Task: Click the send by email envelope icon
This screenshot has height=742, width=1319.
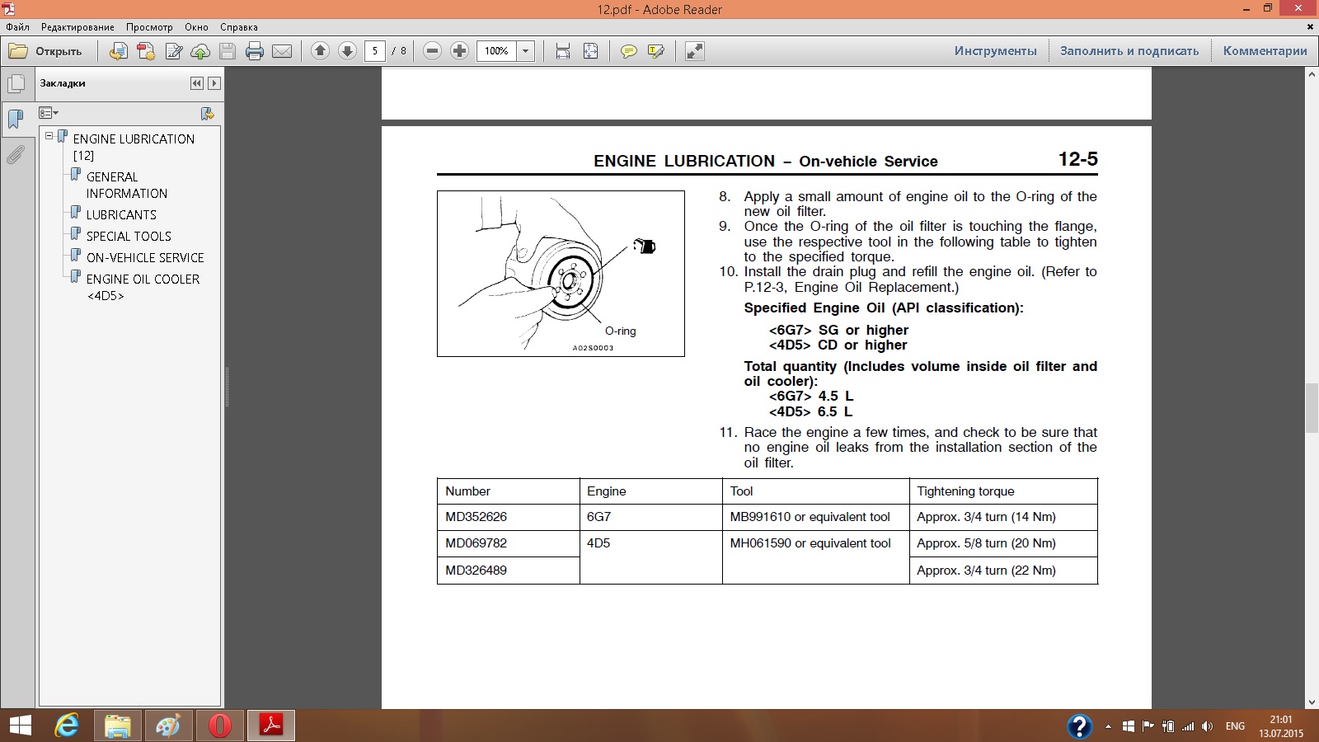Action: [282, 51]
